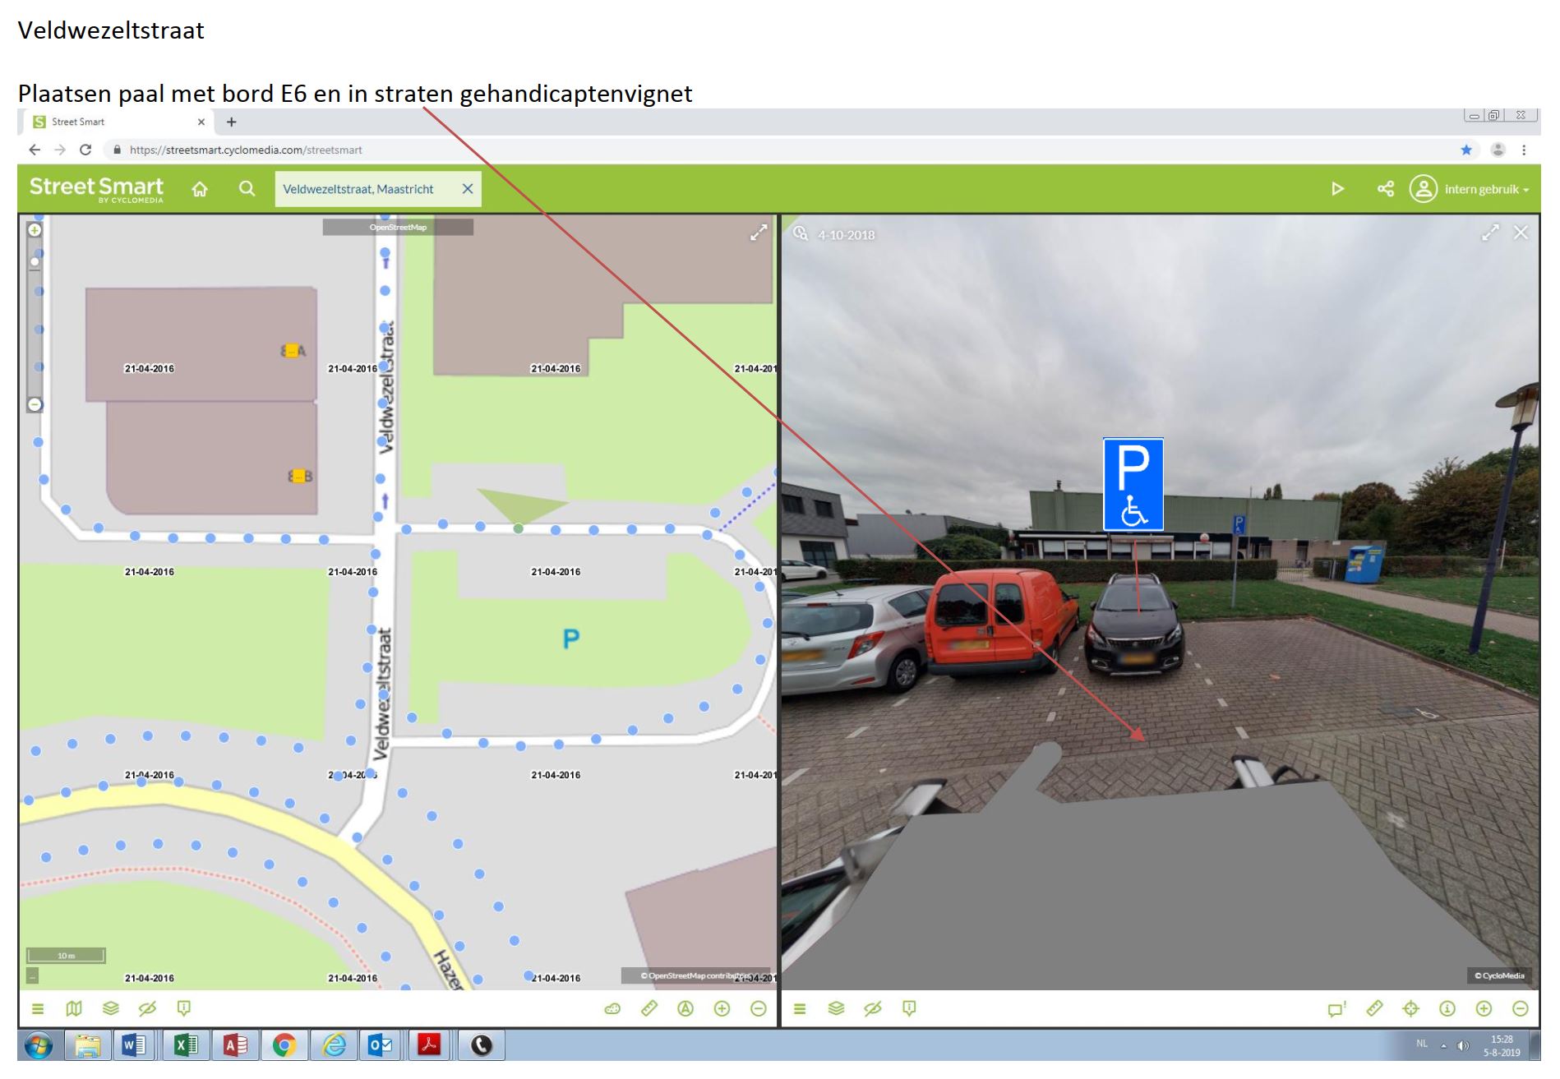
Task: Toggle visibility eye icon in map toolbar
Action: click(x=147, y=1008)
